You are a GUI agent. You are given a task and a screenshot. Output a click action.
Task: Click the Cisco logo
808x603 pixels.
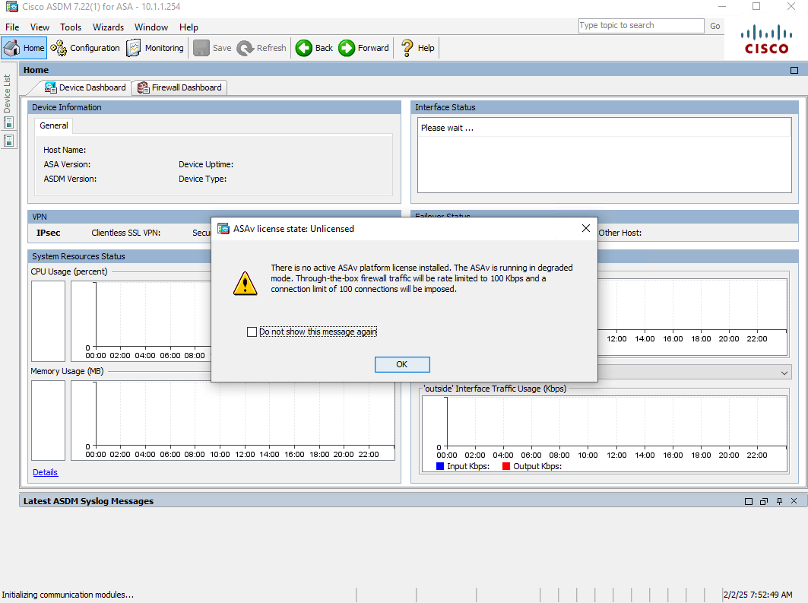click(x=766, y=40)
